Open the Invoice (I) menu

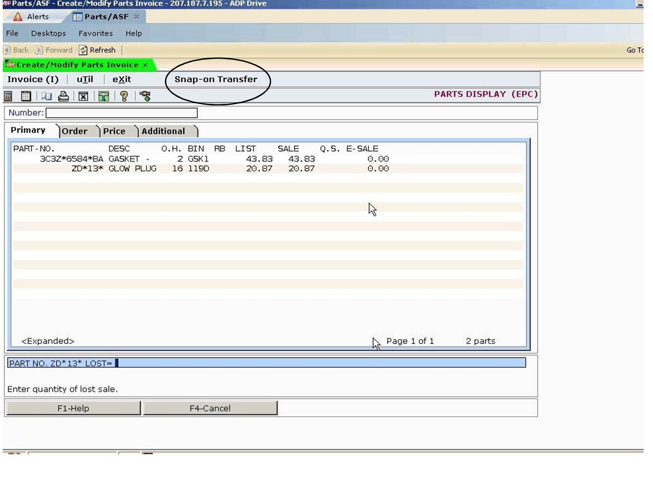(x=33, y=79)
